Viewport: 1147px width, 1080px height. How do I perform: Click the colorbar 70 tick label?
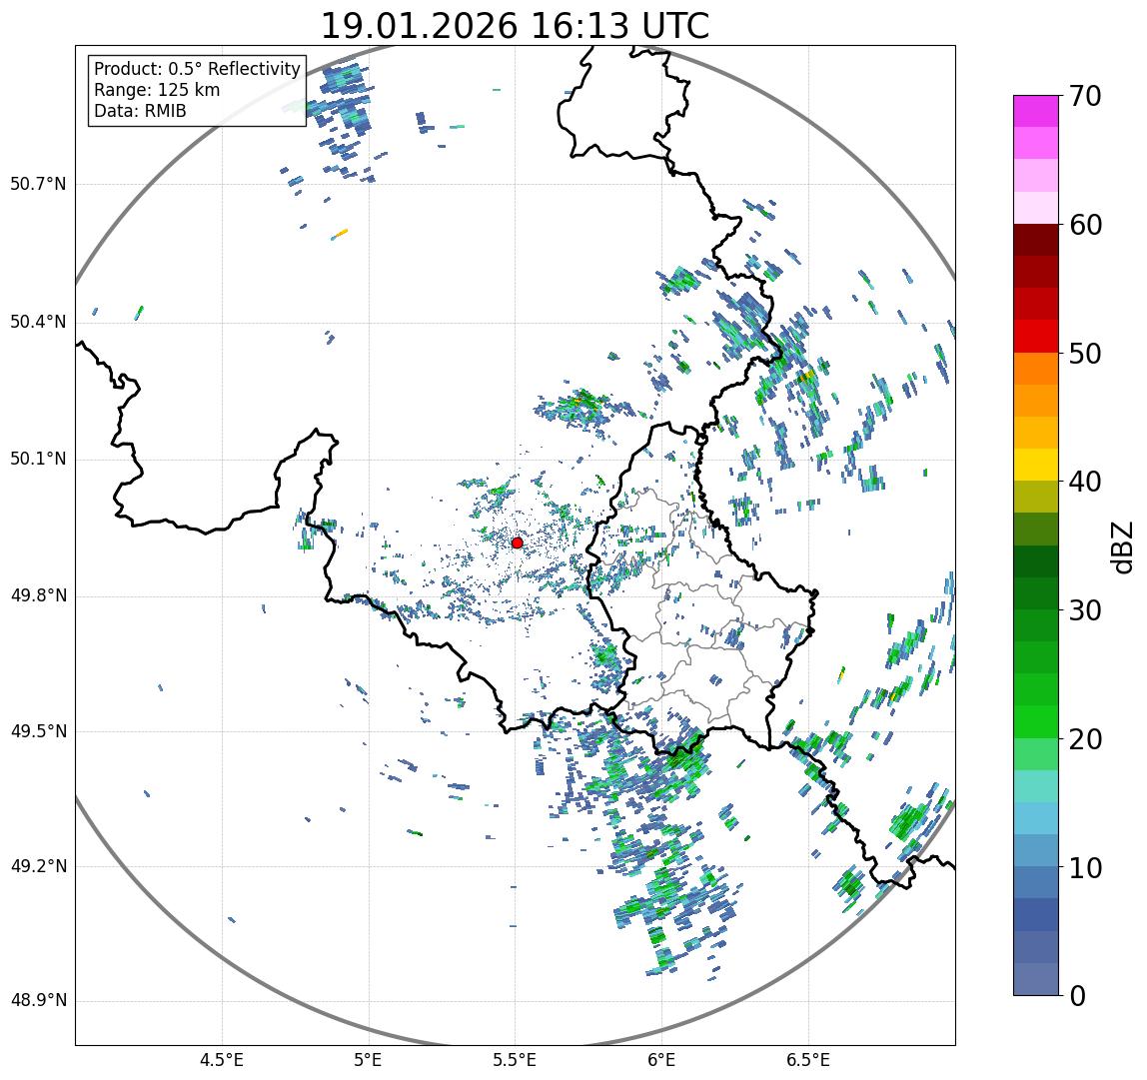pyautogui.click(x=1084, y=96)
